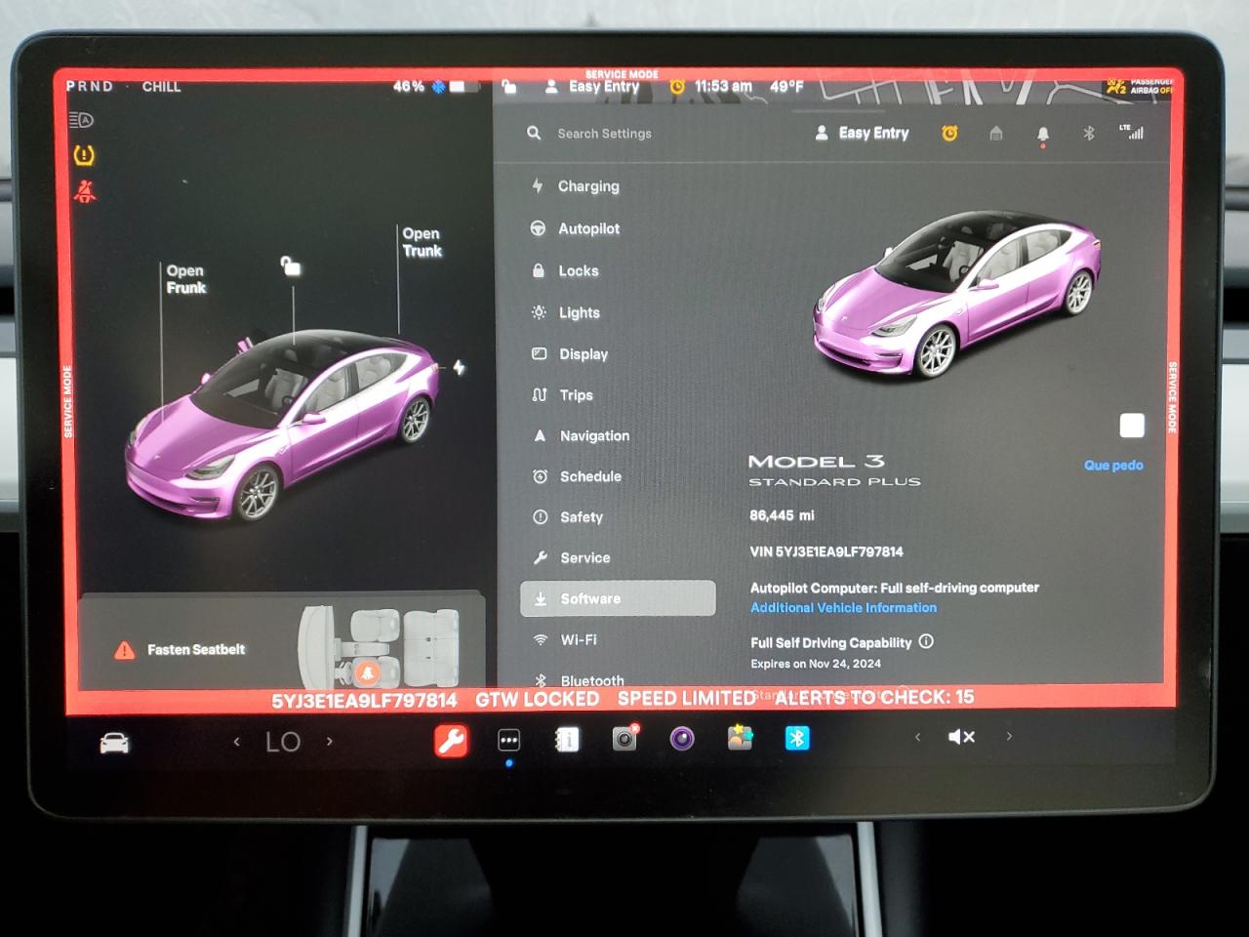Viewport: 1249px width, 937px height.
Task: Open the owner's manual book icon
Action: pos(567,740)
